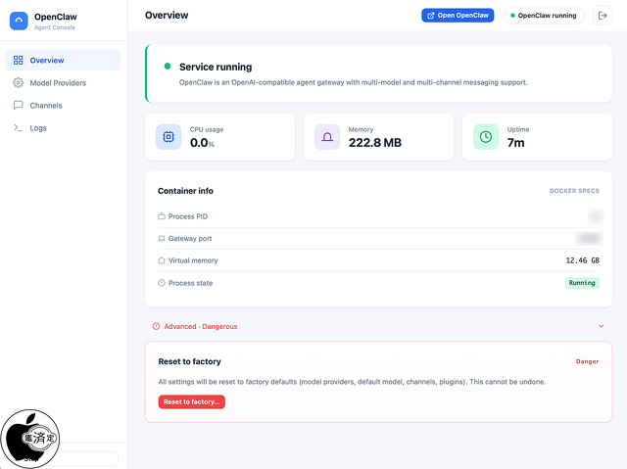Click the Advanced Dangerous warning icon
Image resolution: width=627 pixels, height=469 pixels.
coord(157,326)
